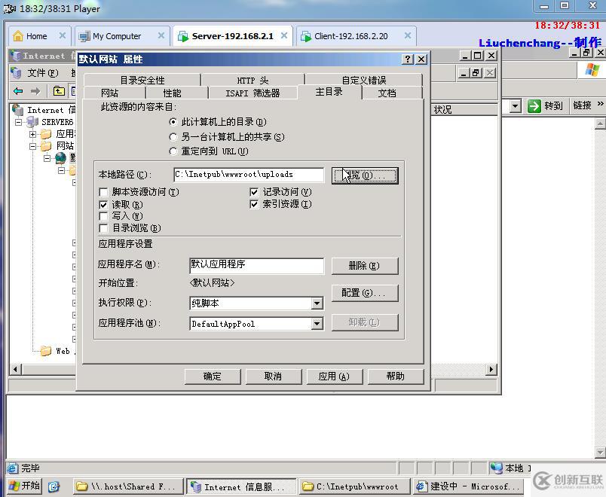The image size is (606, 497).
Task: Select the Web folder tree item
Action: tap(57, 351)
